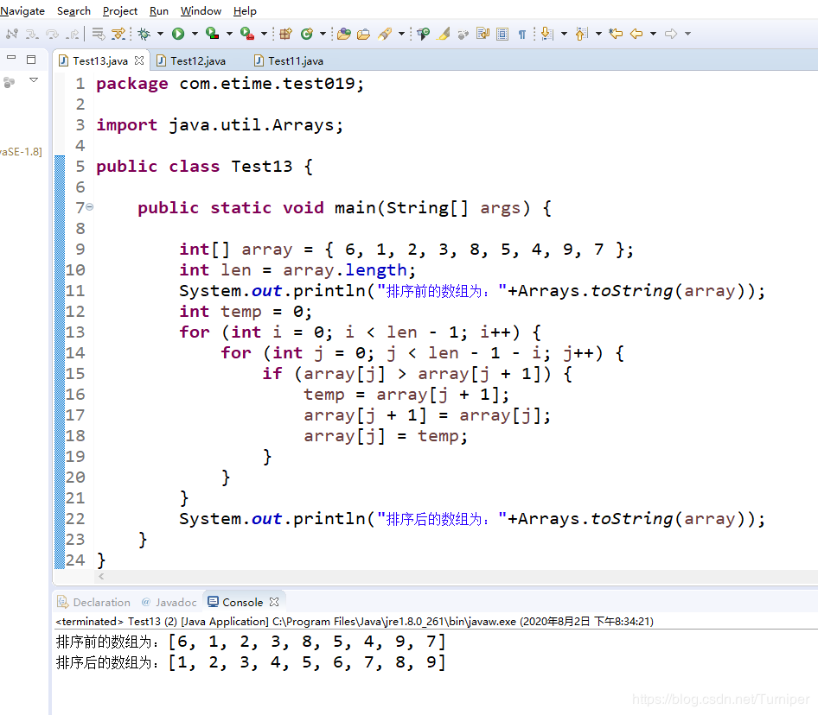Click the Open Type icon
Viewport: 818px width, 715px height.
tap(343, 34)
